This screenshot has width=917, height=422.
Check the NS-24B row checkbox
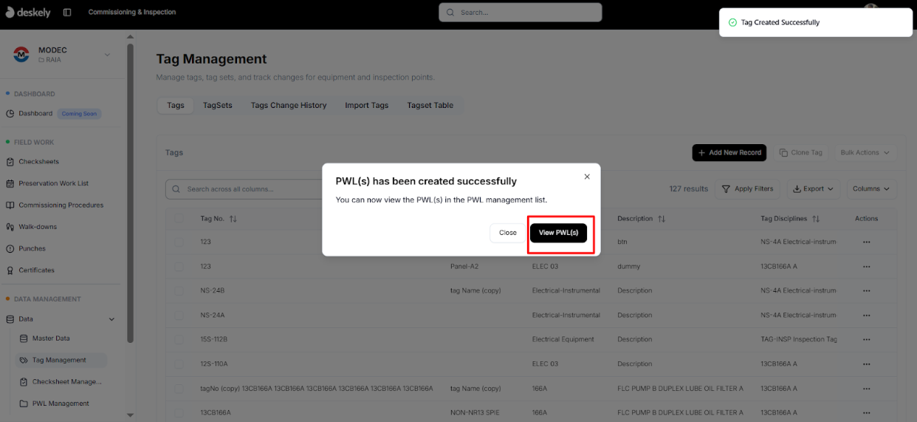tap(179, 290)
